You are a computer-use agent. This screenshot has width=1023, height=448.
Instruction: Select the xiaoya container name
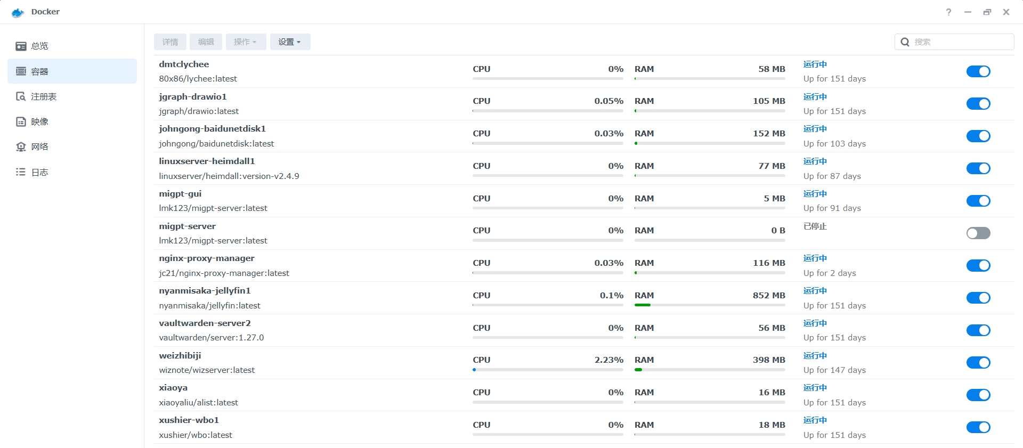(173, 388)
